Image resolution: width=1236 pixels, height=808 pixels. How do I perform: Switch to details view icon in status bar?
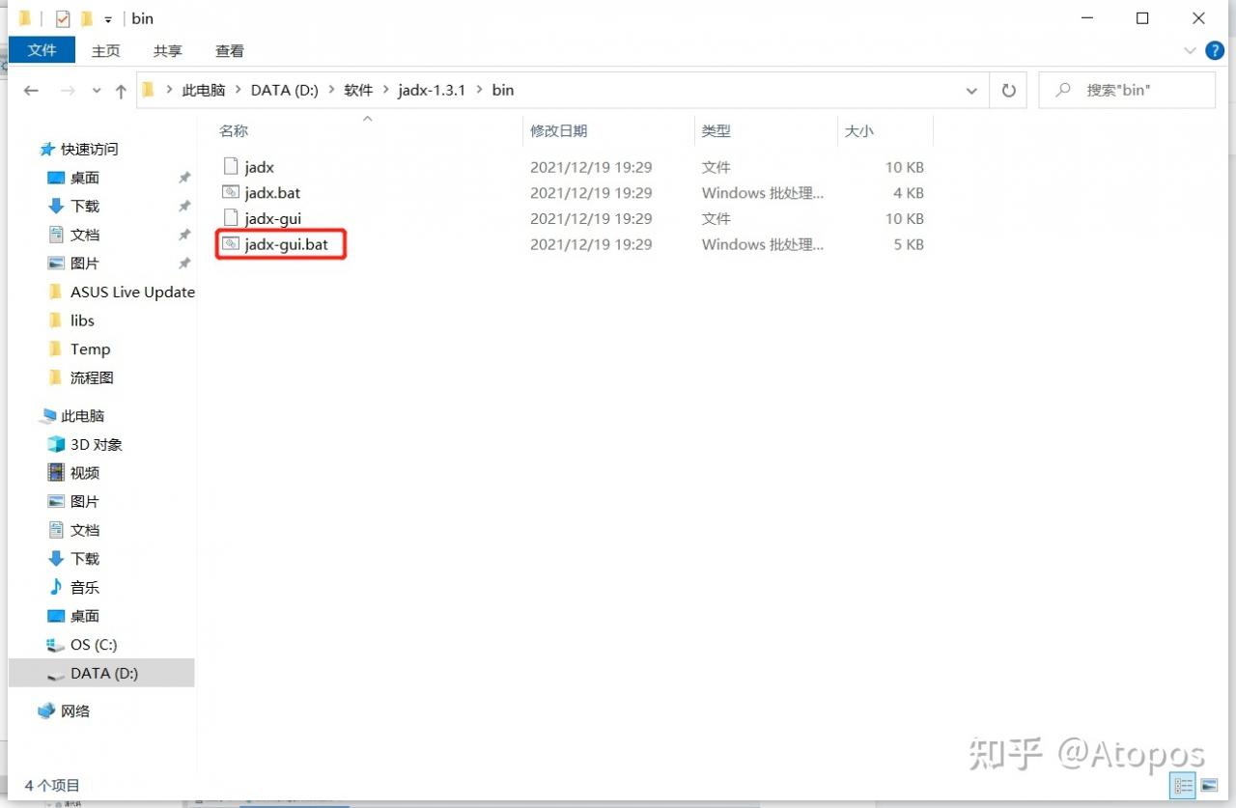pyautogui.click(x=1182, y=784)
